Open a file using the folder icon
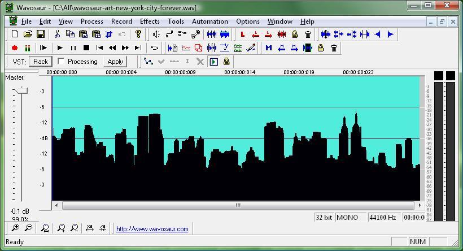Image resolution: width=463 pixels, height=251 pixels. coord(28,34)
